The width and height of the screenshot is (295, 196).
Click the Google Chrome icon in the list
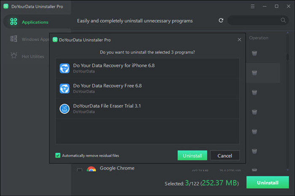pos(91,169)
